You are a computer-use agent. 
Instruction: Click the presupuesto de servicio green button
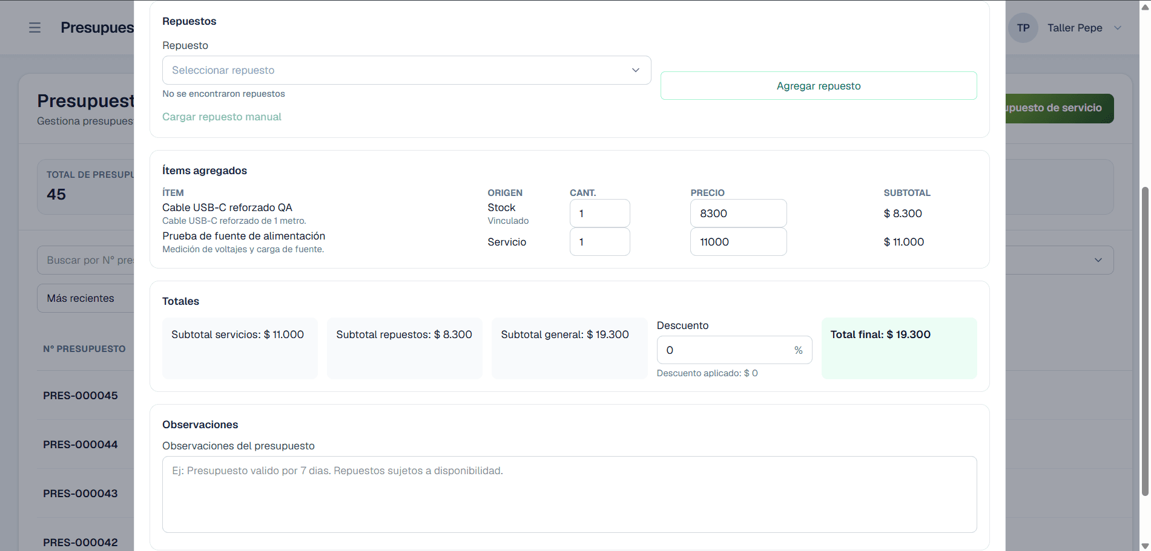click(x=1060, y=108)
